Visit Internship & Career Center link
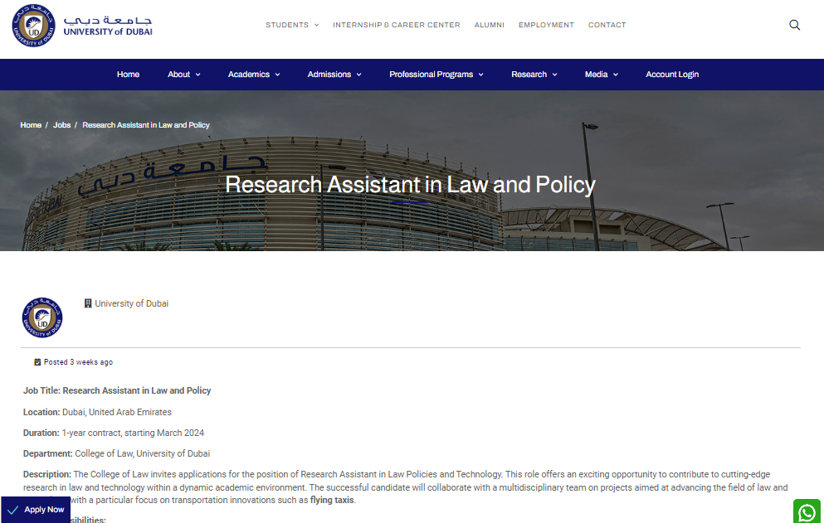 point(396,25)
